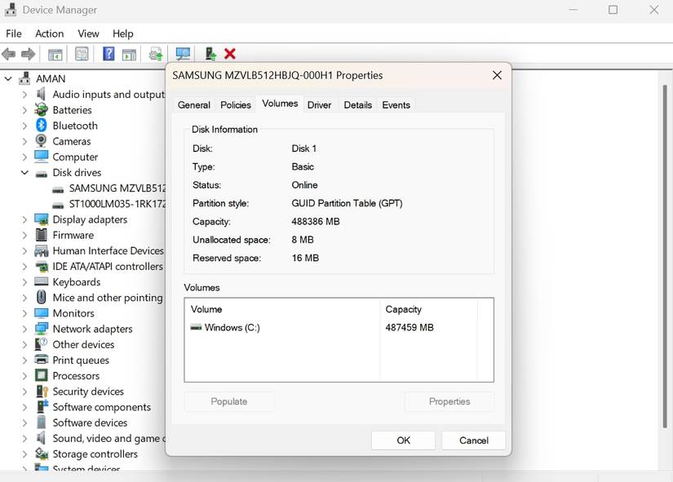Click the Cancel button
This screenshot has height=482, width=673.
point(473,440)
